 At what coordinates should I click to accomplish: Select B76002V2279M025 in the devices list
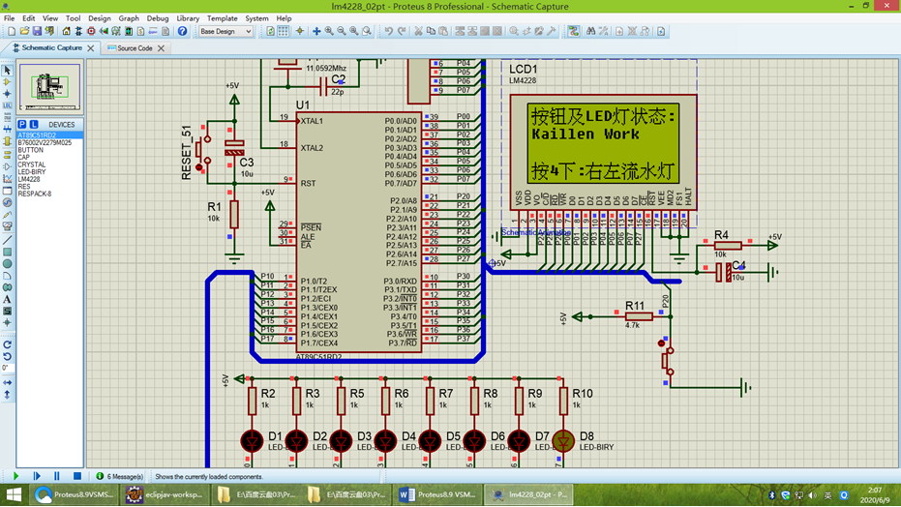(50, 142)
